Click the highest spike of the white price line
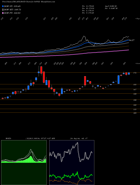This screenshot has height=185, width=140. pyautogui.click(x=84, y=36)
